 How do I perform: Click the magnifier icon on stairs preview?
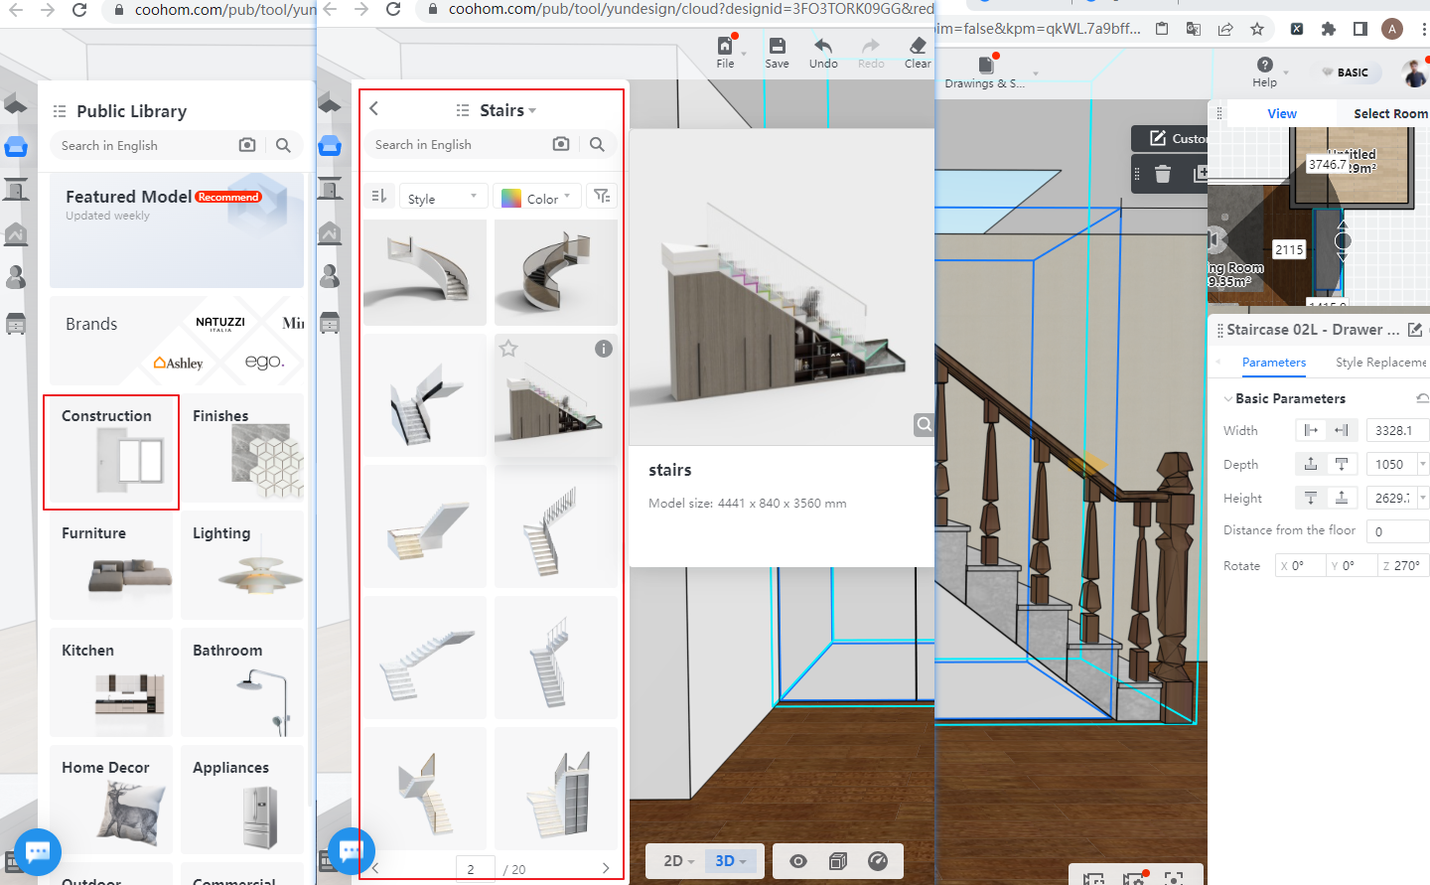[924, 425]
